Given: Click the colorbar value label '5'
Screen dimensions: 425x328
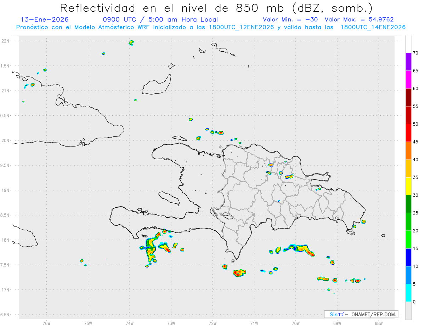Looking at the screenshot, I should pos(414,284).
